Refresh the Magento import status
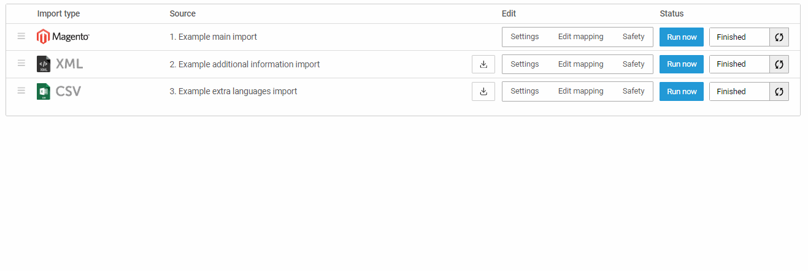 pyautogui.click(x=779, y=37)
